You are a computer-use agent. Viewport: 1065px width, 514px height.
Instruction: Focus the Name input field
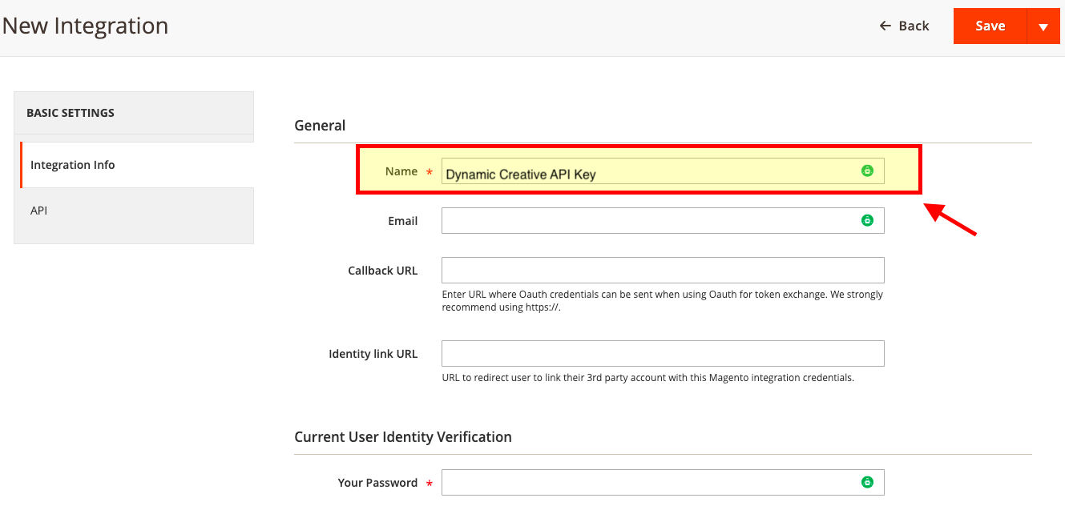[663, 171]
